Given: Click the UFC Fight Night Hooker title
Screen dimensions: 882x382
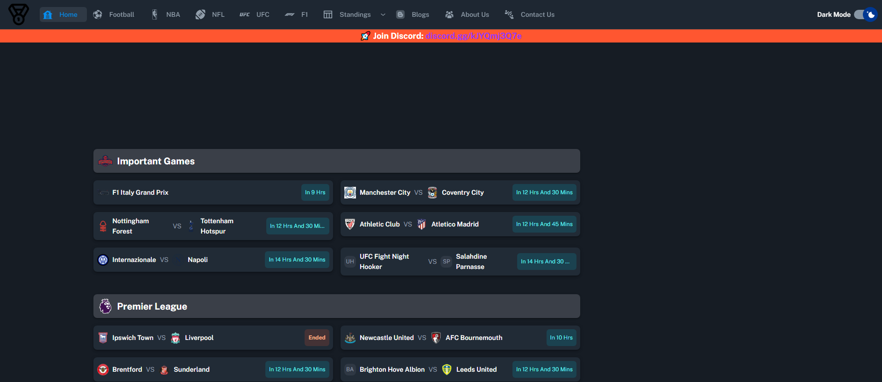Looking at the screenshot, I should [x=384, y=262].
